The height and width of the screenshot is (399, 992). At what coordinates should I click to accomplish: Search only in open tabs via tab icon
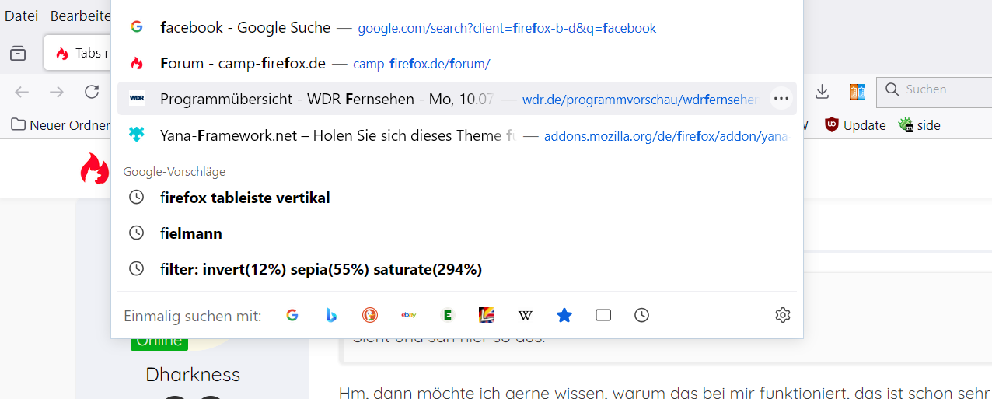click(x=603, y=315)
